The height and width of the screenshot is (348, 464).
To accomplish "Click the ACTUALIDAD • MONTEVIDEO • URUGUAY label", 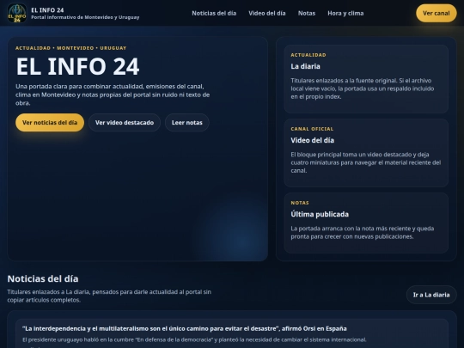I will click(x=71, y=48).
